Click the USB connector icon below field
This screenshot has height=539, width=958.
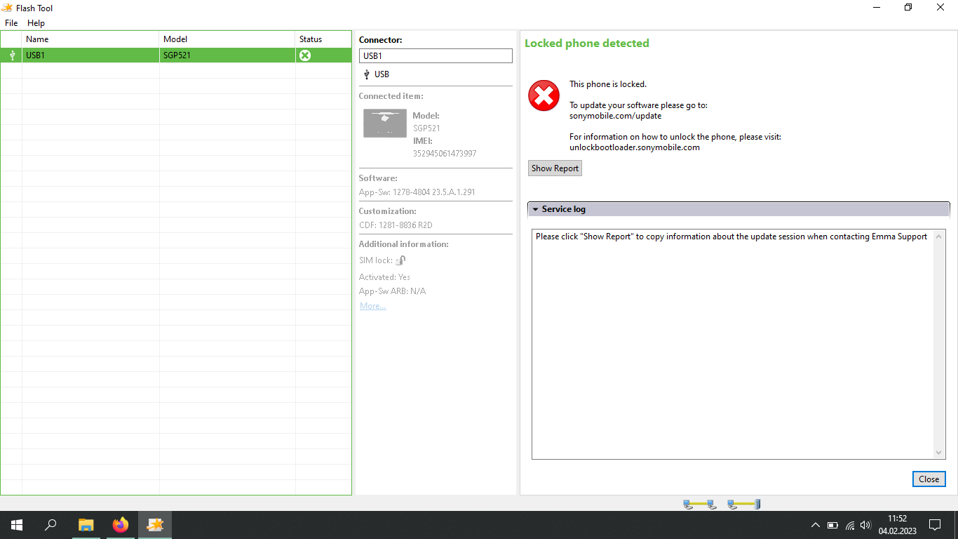[x=366, y=74]
